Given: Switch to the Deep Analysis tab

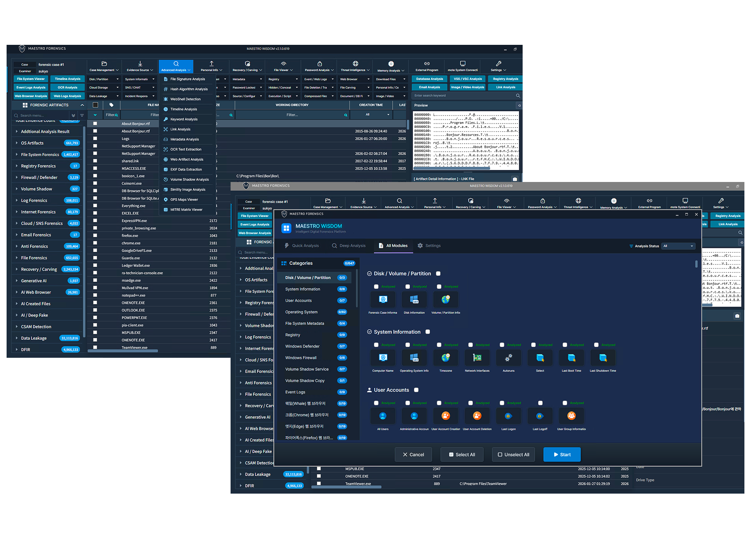Looking at the screenshot, I should pyautogui.click(x=349, y=246).
